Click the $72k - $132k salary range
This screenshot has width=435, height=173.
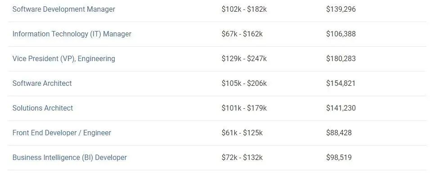pyautogui.click(x=242, y=157)
